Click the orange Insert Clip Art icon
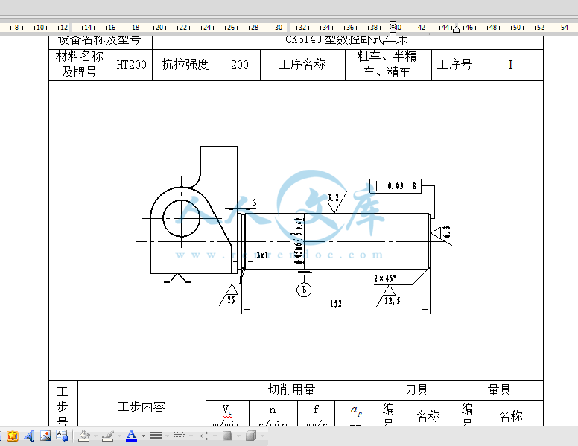 13,436
